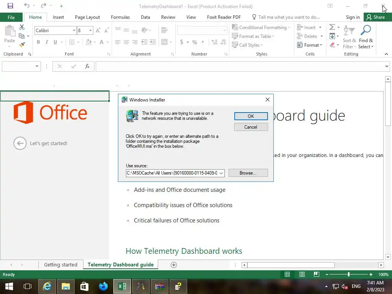Click the Copy icon in Clipboard group

click(21, 36)
